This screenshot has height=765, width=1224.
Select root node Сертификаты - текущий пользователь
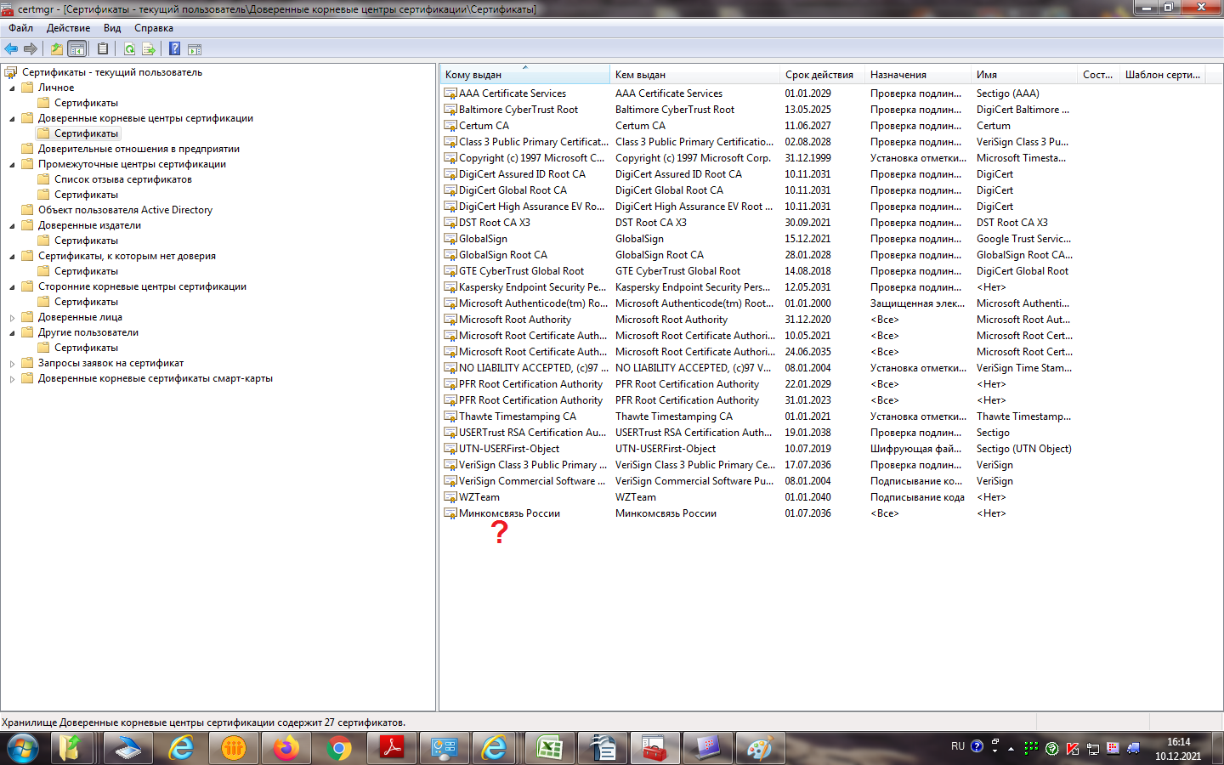[x=112, y=72]
